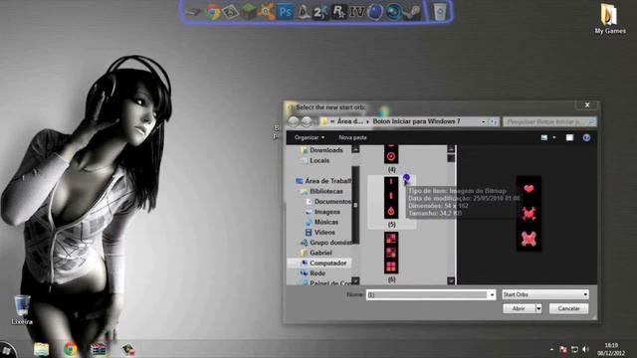Select Área de Trabalho tree item

[x=323, y=181]
